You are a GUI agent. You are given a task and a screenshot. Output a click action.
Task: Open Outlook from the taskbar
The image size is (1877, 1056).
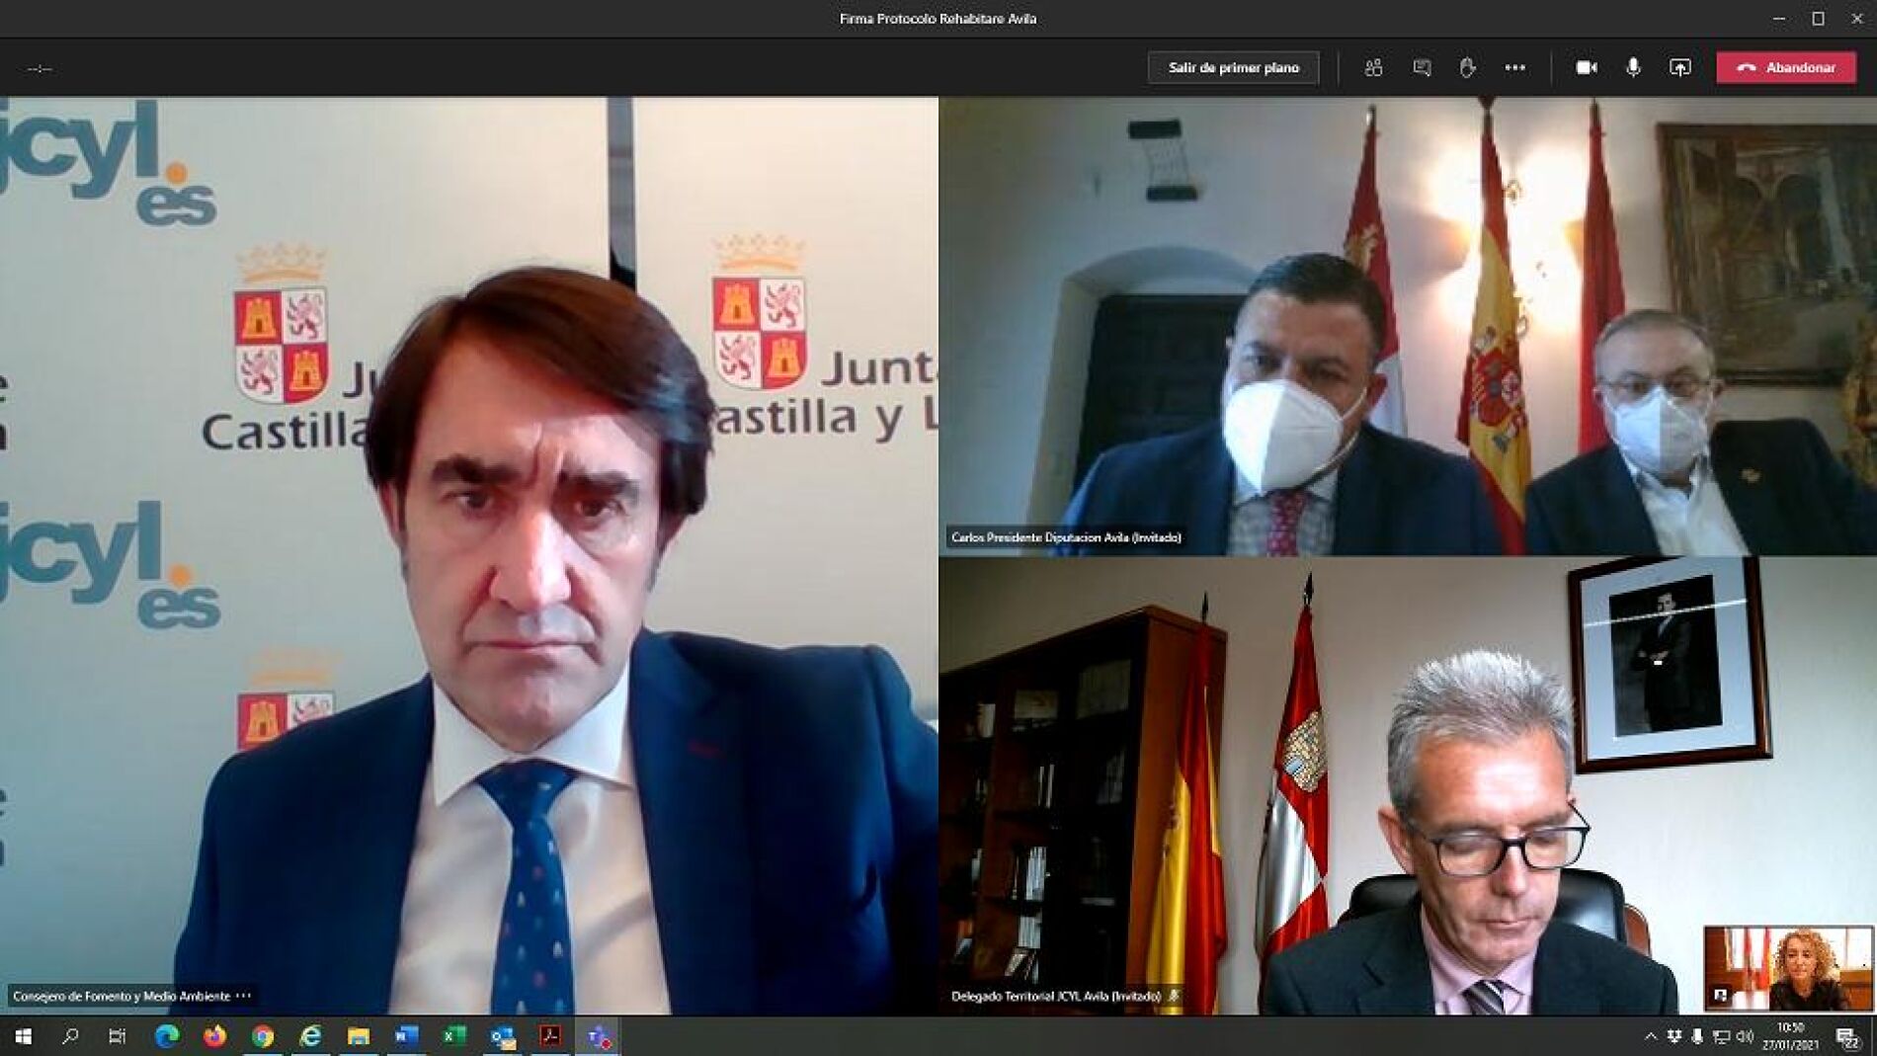click(502, 1036)
